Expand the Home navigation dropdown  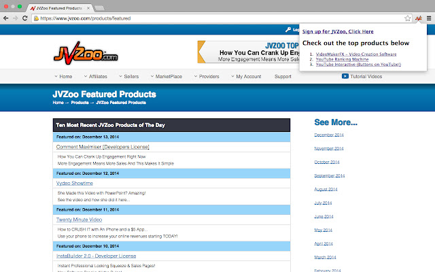(63, 76)
